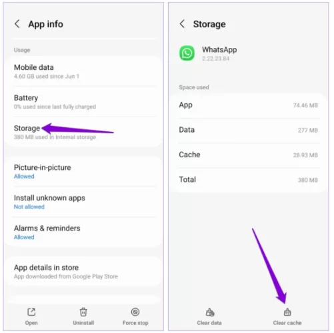Open Alarms & reminders setting
The width and height of the screenshot is (334, 333).
click(83, 232)
